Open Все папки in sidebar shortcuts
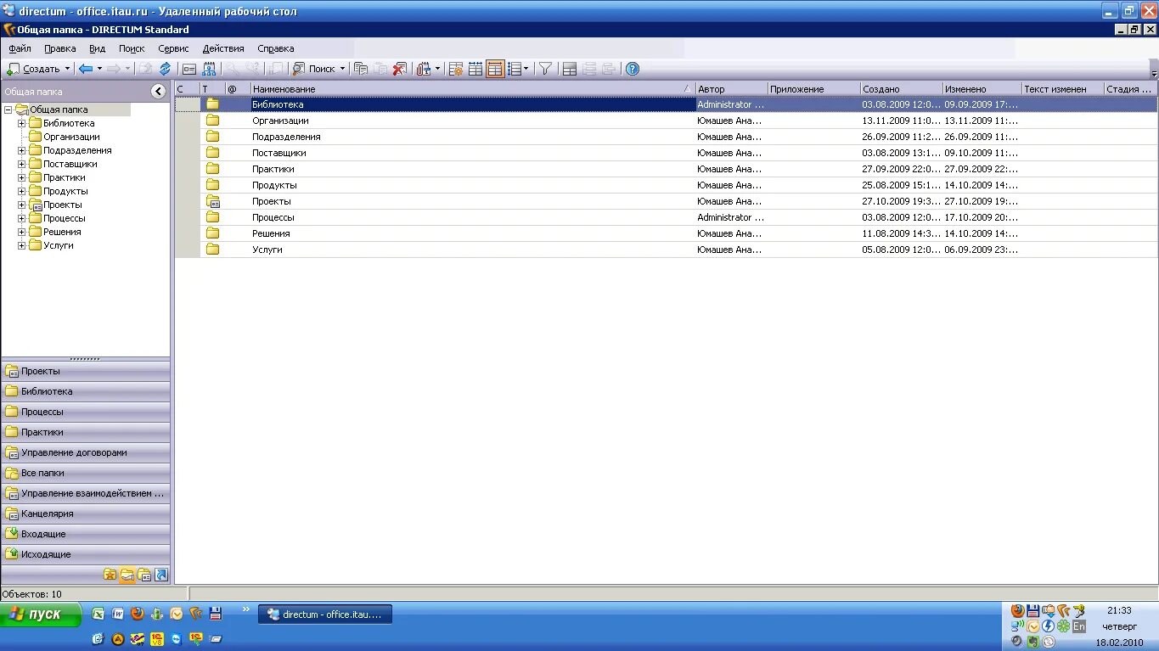Screen dimensions: 1159x651 (x=85, y=473)
